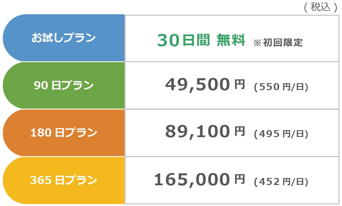Viewport: 342px width, 206px height.
Task: Click the (452円/日) daily rate
Action: (281, 181)
